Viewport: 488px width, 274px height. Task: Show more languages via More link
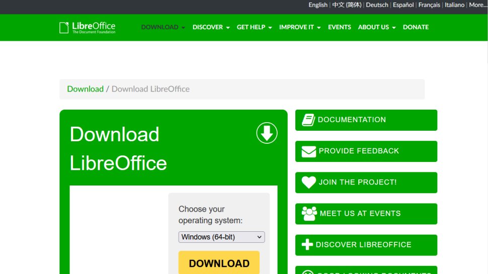pyautogui.click(x=478, y=5)
